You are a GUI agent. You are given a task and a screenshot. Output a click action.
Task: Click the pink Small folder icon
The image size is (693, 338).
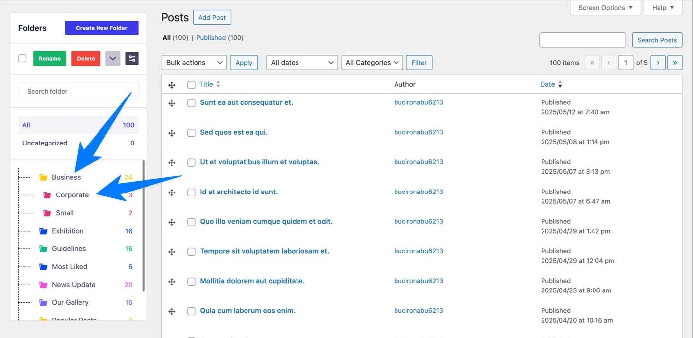(47, 213)
